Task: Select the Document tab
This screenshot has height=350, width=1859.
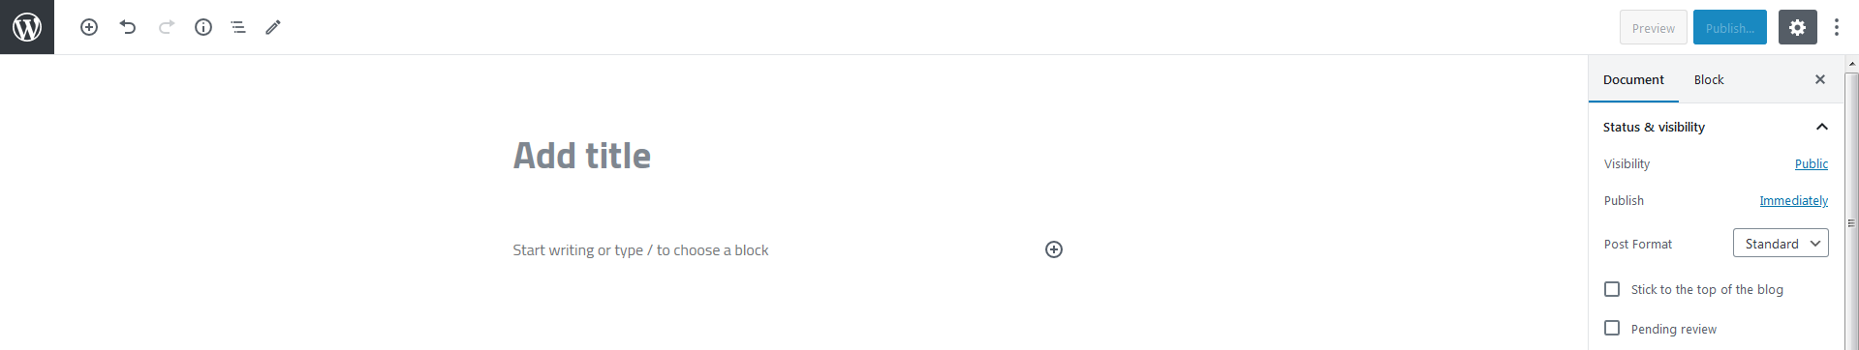Action: pyautogui.click(x=1633, y=79)
